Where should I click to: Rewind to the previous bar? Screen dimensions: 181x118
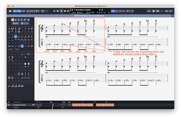pos(57,11)
